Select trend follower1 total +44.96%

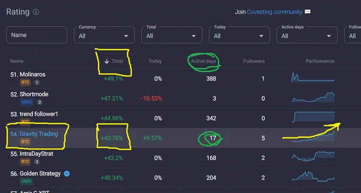(111, 119)
